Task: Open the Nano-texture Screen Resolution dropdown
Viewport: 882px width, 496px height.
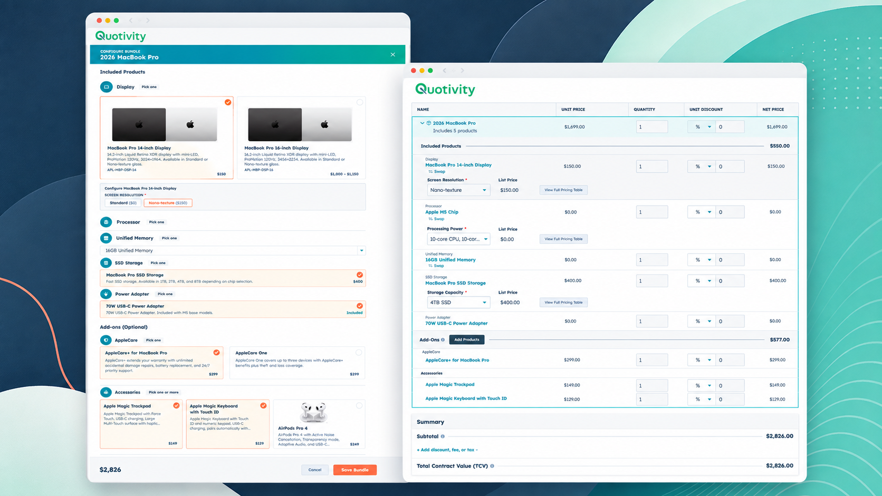Action: point(458,190)
